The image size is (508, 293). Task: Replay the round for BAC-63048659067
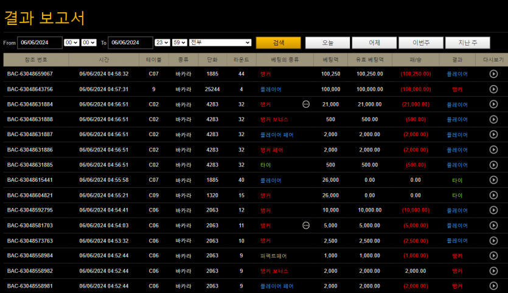point(493,74)
